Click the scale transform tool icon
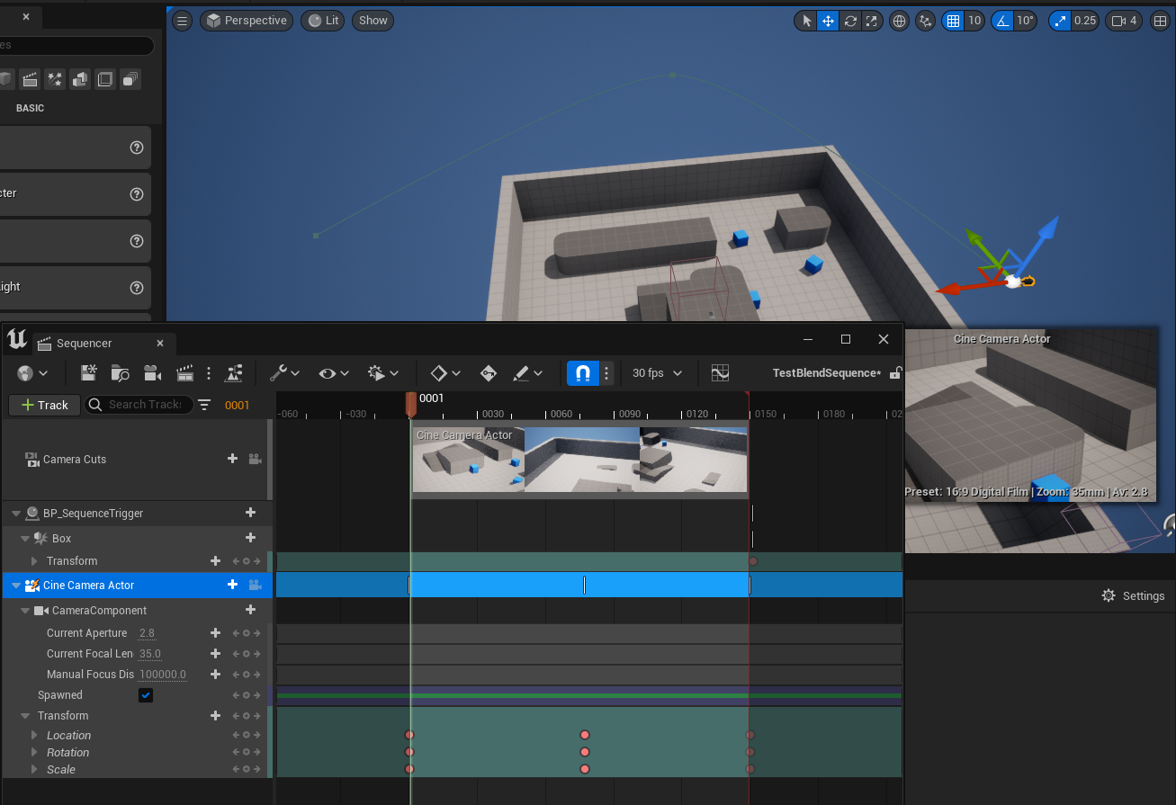This screenshot has height=805, width=1176. pos(872,21)
